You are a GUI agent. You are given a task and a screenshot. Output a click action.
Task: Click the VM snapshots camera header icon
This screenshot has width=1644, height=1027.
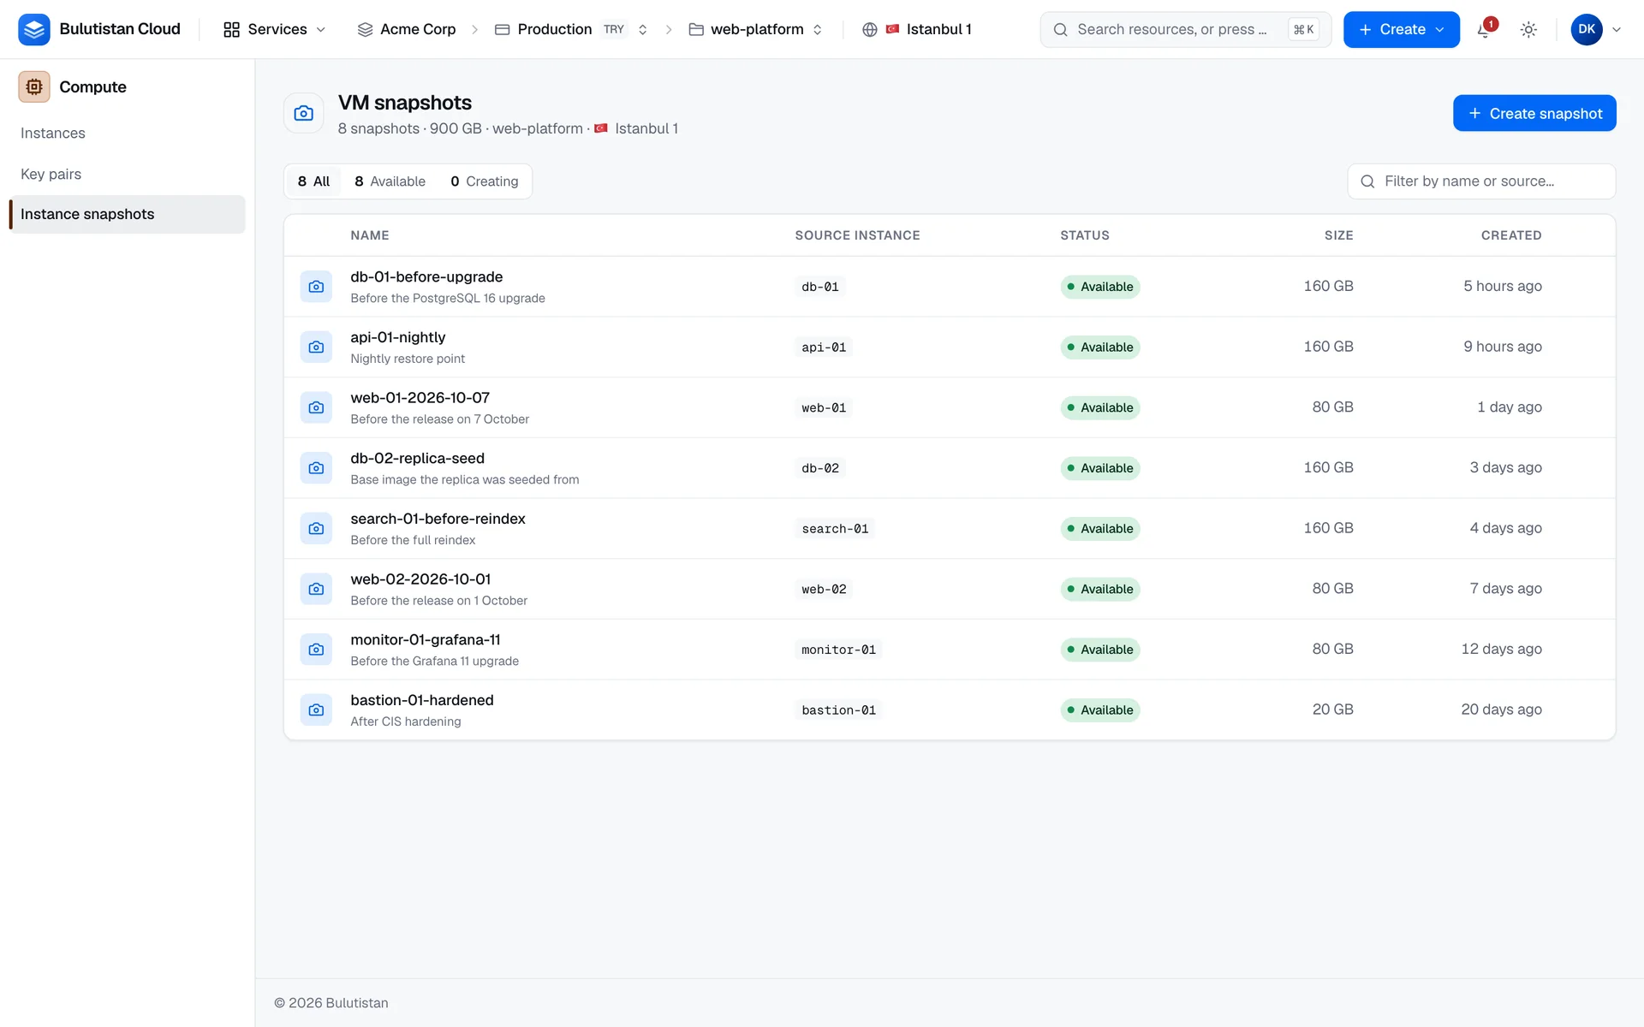(x=304, y=113)
